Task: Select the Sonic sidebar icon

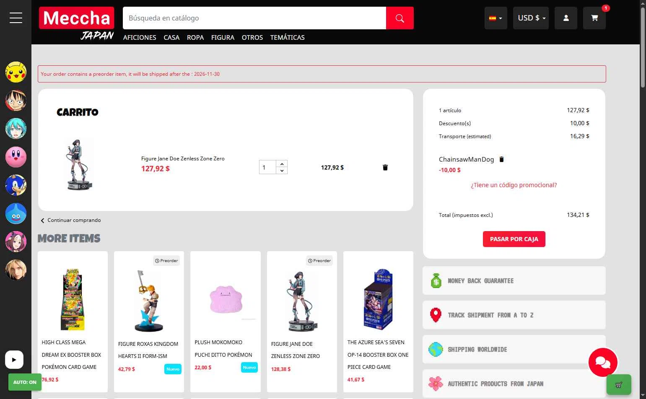Action: click(16, 185)
